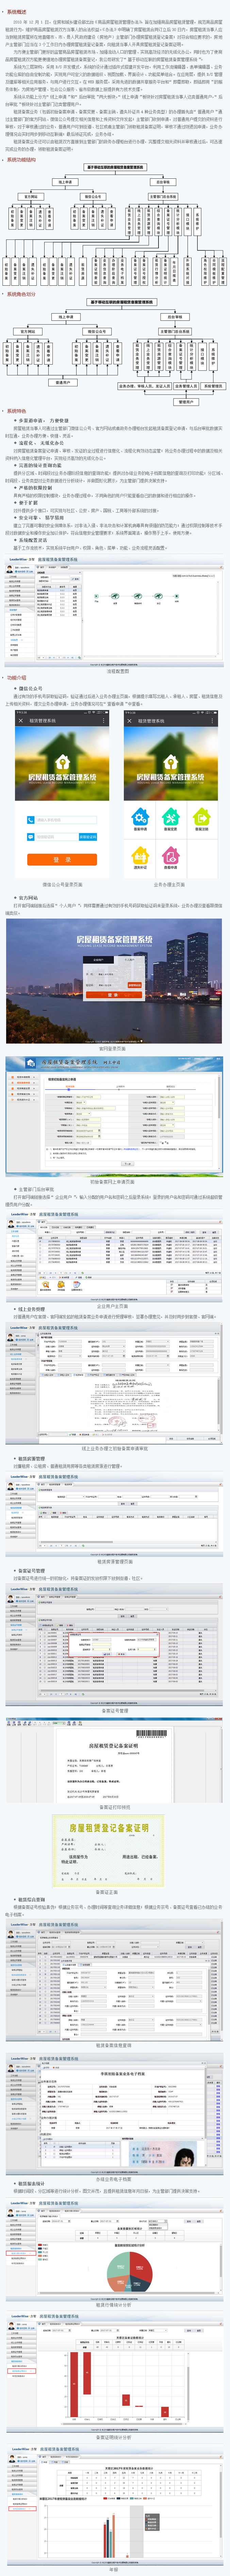Click the blue verification-code button on the WeChat login page
Viewport: 230px width, 2576px height.
tap(88, 837)
